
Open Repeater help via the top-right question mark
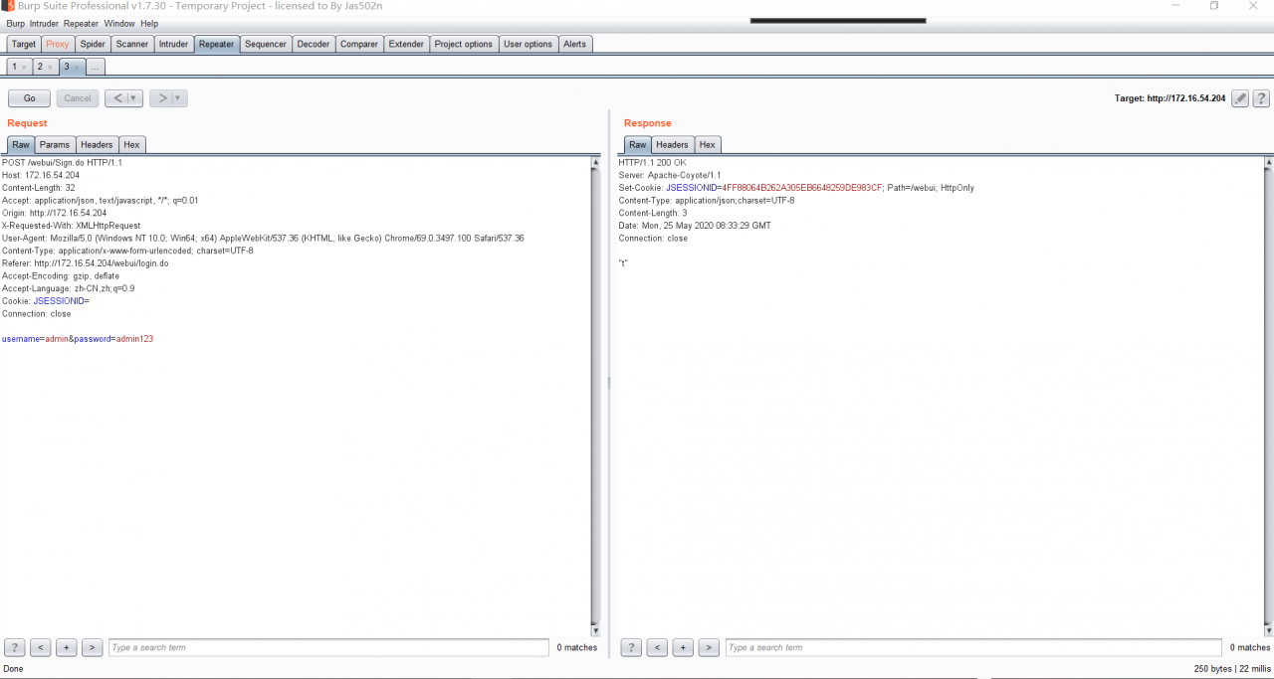[1261, 98]
